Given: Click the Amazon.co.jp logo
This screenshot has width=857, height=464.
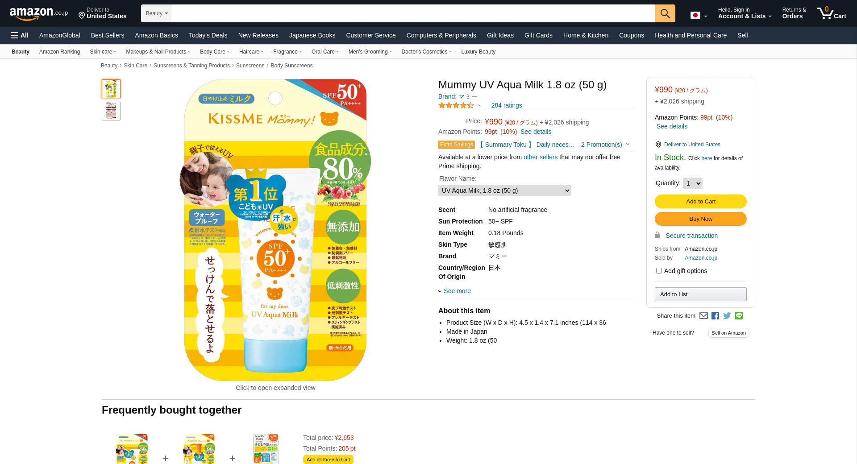Looking at the screenshot, I should [38, 13].
